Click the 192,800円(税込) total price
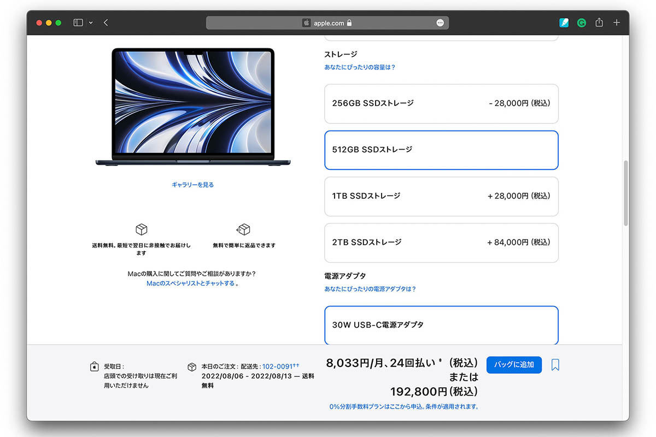 (x=434, y=392)
